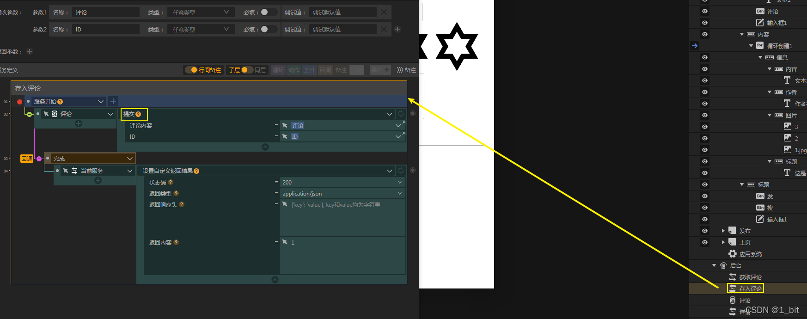Select the 发 Btn element icon
This screenshot has height=319, width=807.
click(760, 196)
